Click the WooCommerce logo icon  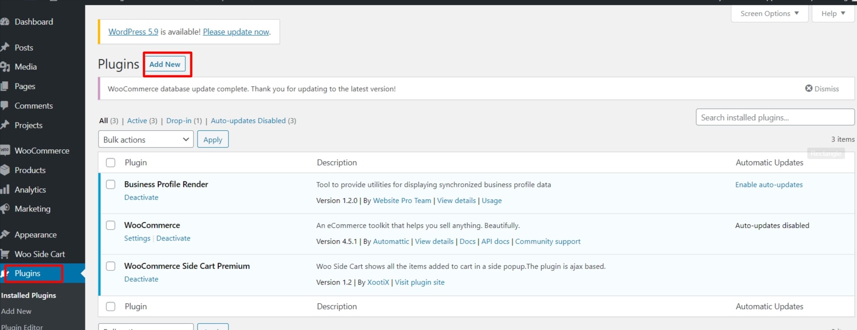(5, 150)
